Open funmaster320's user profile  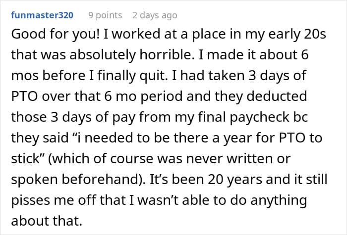pos(42,15)
